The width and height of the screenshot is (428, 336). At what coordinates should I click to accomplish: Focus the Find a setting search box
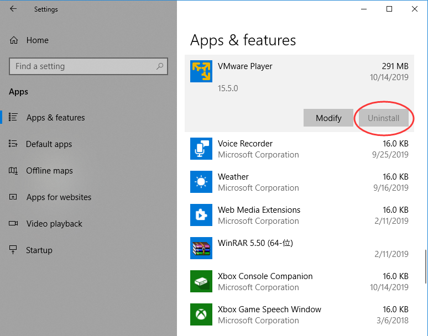pyautogui.click(x=88, y=66)
